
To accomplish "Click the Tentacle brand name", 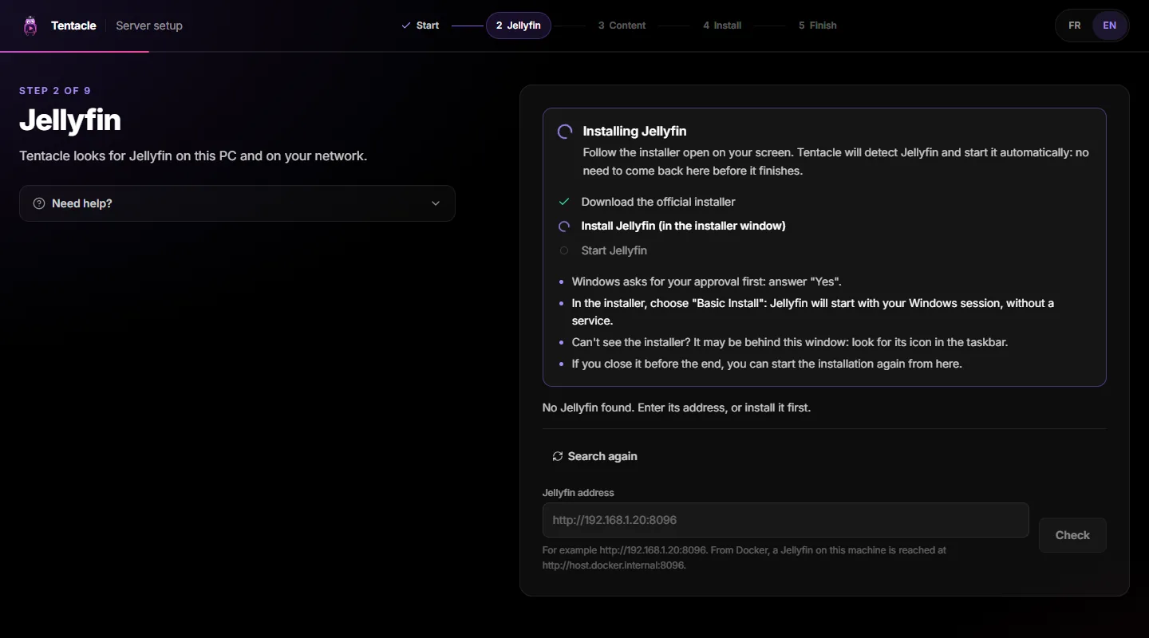I will [73, 26].
